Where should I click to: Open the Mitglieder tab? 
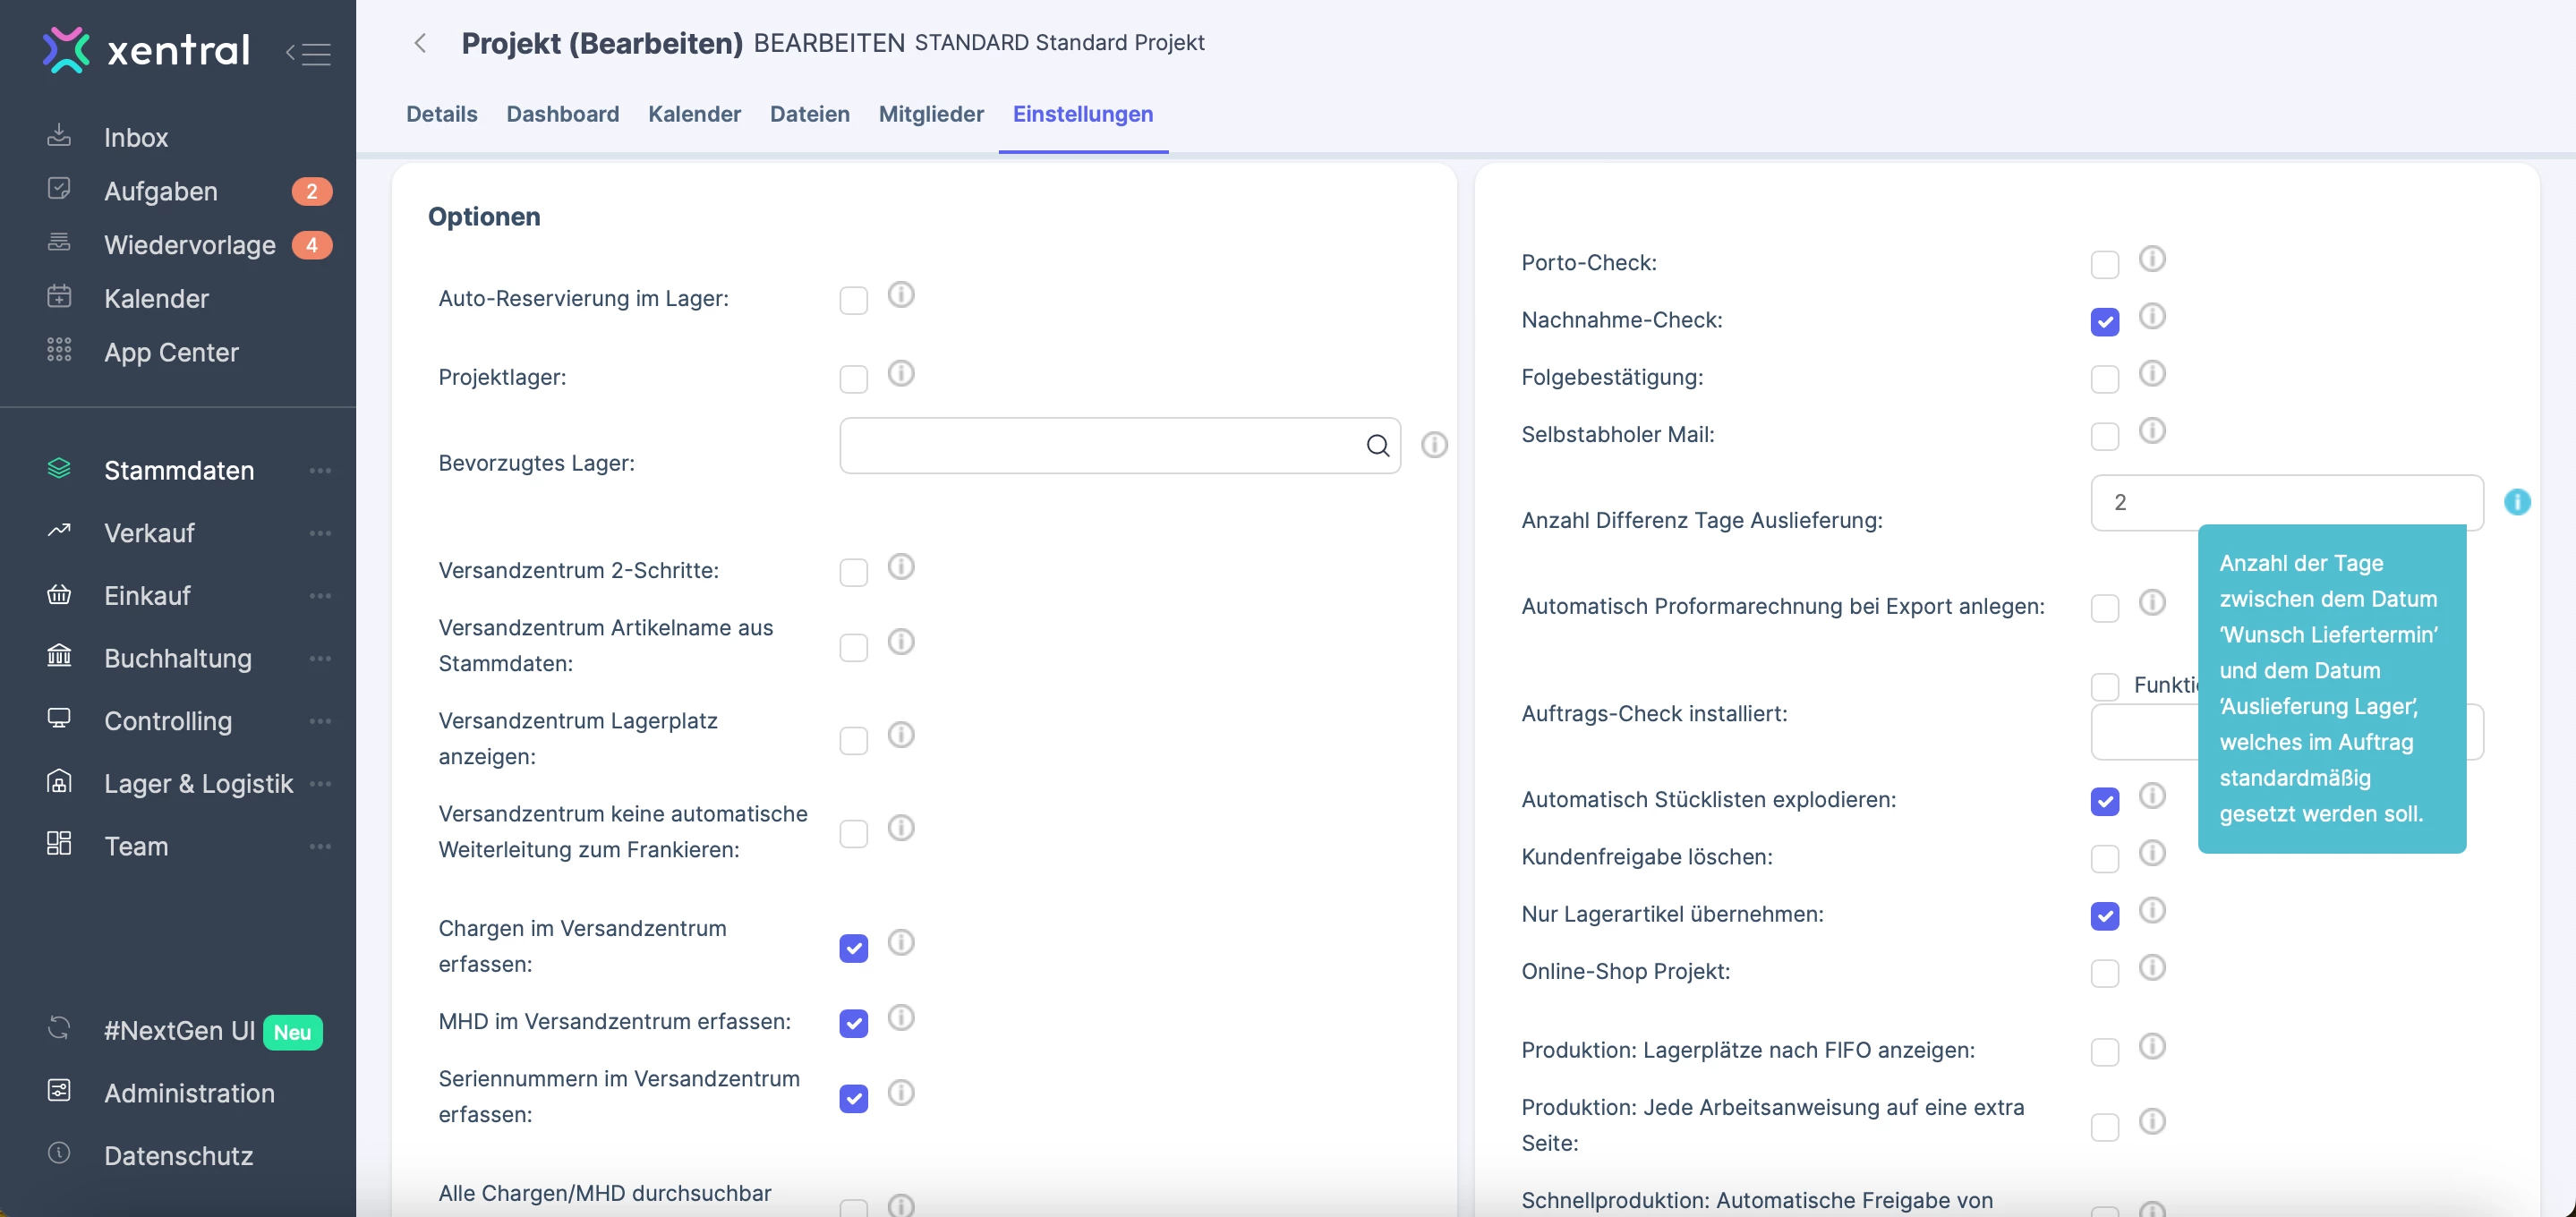pos(931,114)
